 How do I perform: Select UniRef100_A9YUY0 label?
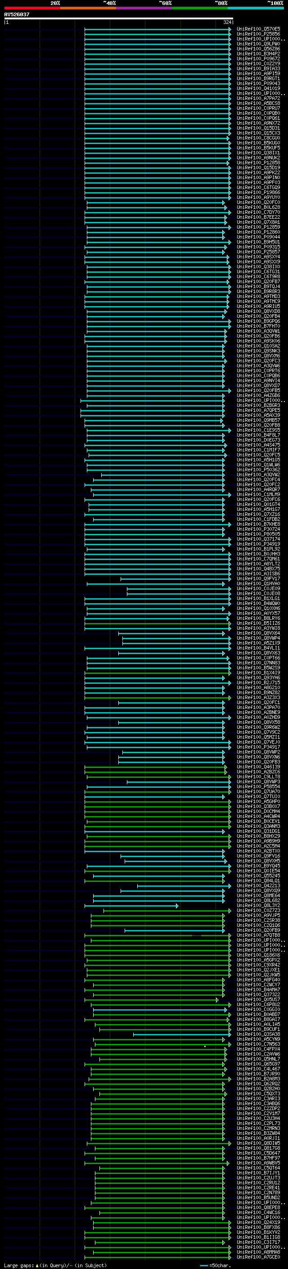point(258,198)
